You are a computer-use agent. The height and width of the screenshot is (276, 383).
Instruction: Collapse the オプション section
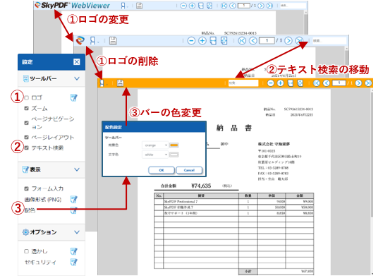[77, 232]
